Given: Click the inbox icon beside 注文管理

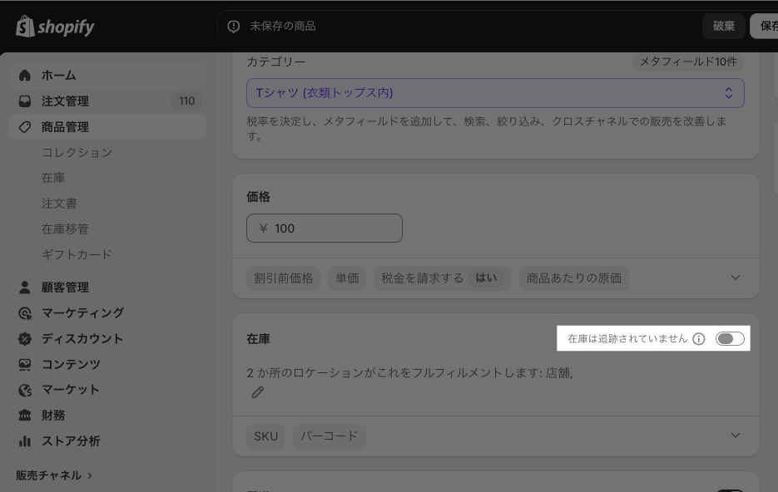Looking at the screenshot, I should click(25, 101).
